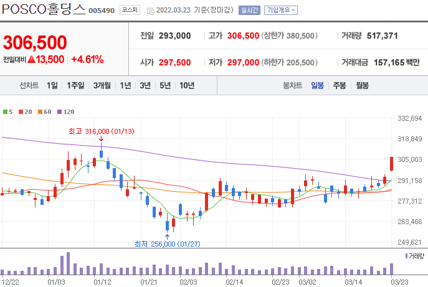Click the 최고 316,000 (01/13) chart annotation
This screenshot has height=287, width=428.
pos(102,131)
